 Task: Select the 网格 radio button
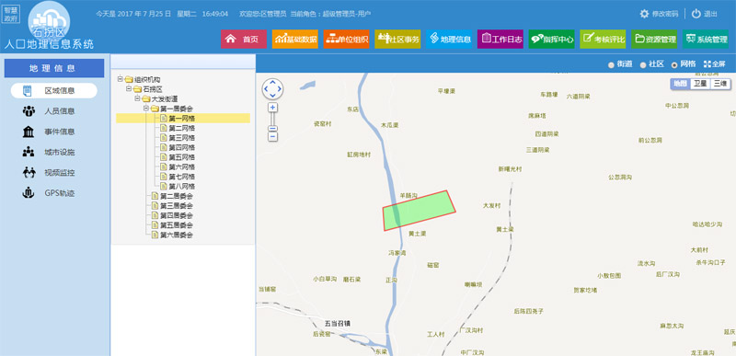pyautogui.click(x=674, y=65)
